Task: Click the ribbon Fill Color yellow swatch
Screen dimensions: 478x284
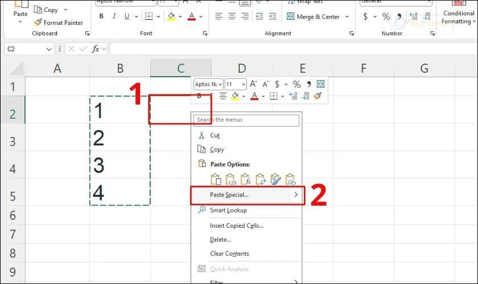Action: 170,16
